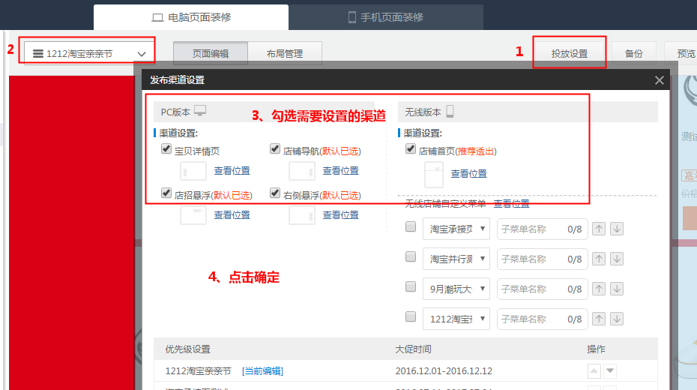
Task: Expand the 淘宝并行 dropdown in custom menu
Action: [x=456, y=259]
